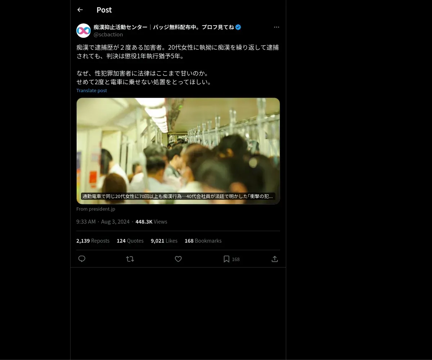432x360 pixels.
Task: Click the share upload icon
Action: tap(275, 259)
